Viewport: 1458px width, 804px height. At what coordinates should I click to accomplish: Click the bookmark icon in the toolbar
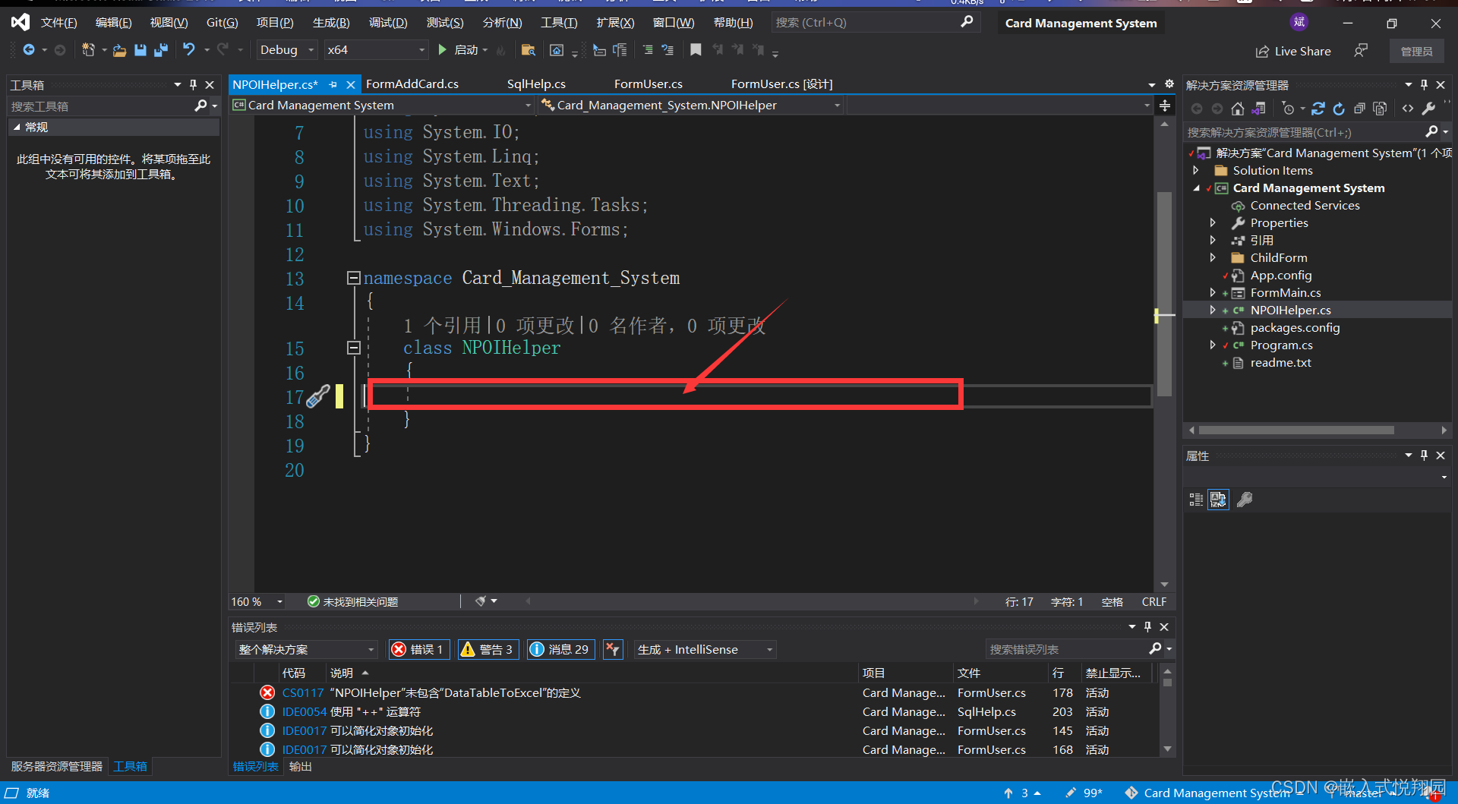(x=696, y=50)
